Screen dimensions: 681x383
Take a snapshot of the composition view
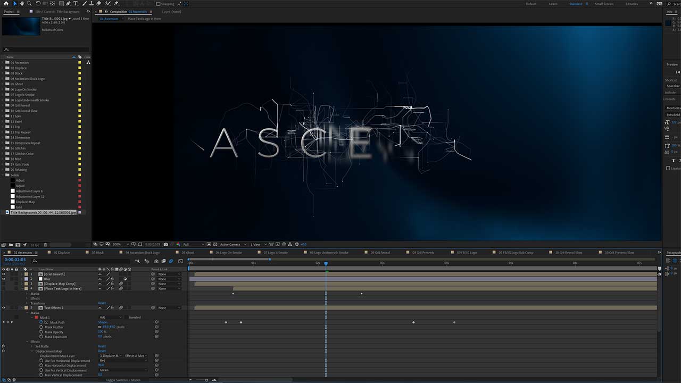pyautogui.click(x=165, y=244)
